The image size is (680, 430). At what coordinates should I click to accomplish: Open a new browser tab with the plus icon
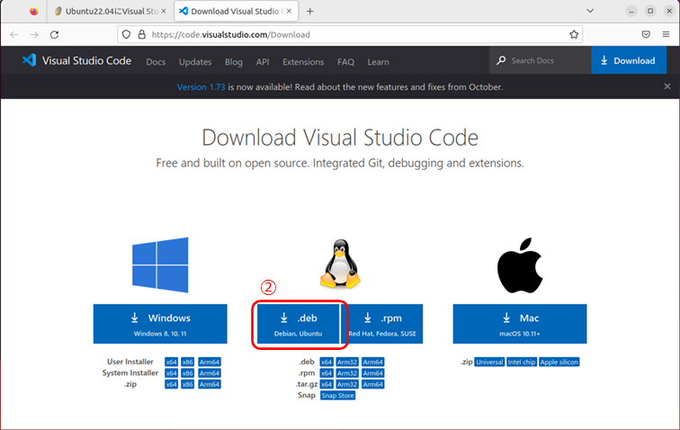coord(310,11)
